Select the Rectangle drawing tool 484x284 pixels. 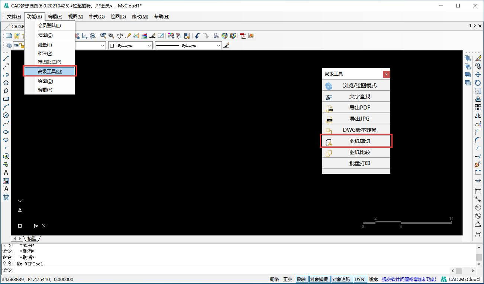coord(6,99)
